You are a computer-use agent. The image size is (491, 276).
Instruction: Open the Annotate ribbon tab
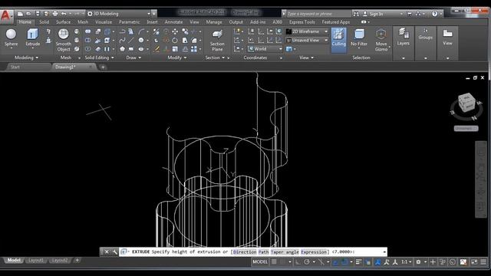pos(173,22)
